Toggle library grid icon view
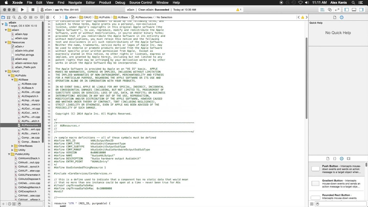This screenshot has width=368, height=207. (312, 204)
